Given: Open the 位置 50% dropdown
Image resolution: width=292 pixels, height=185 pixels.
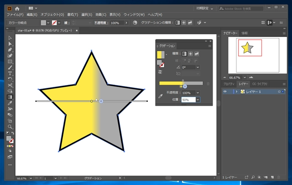Looking at the screenshot, I should pos(198,100).
